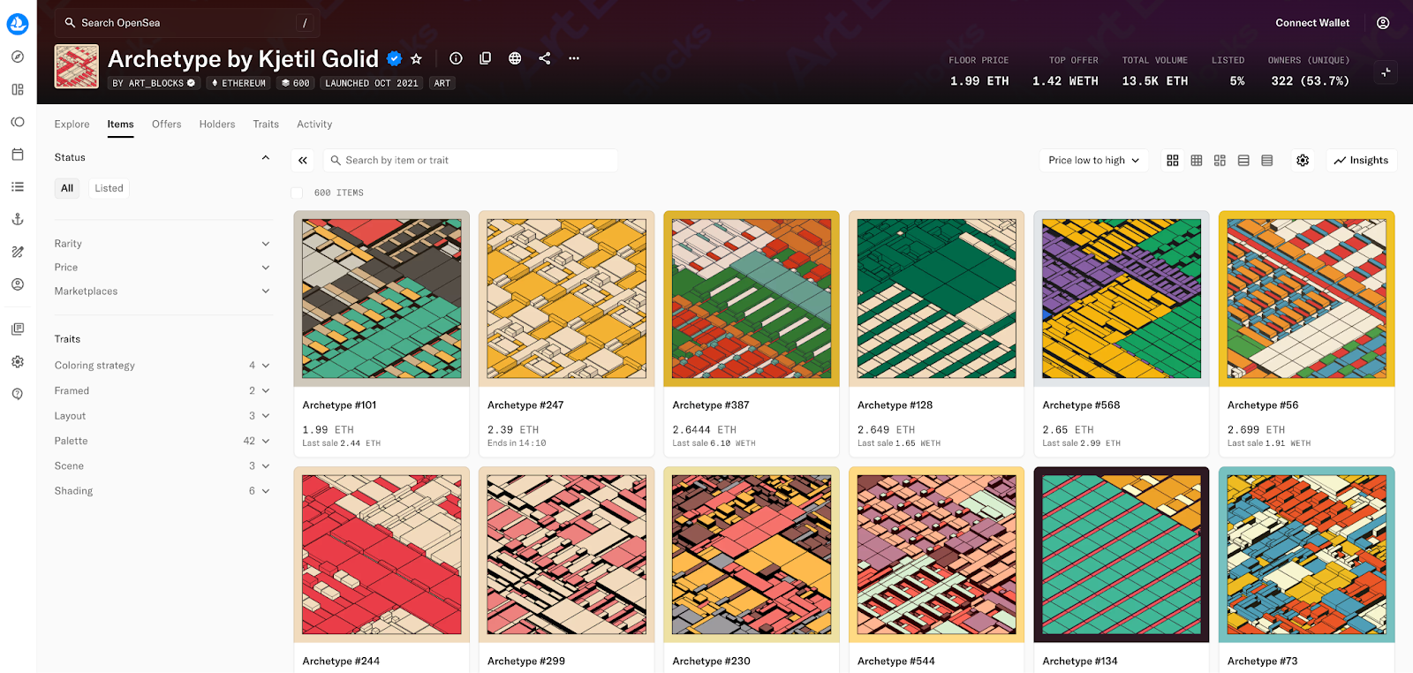Viewport: 1413px width, 673px height.
Task: Expand the Rarity filter
Action: pyautogui.click(x=163, y=244)
